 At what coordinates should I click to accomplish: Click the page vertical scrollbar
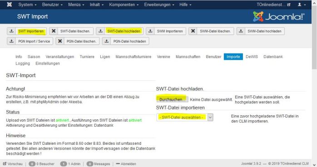tap(314, 83)
